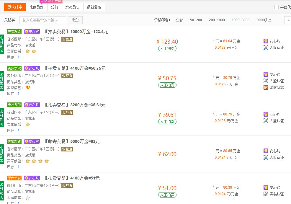Toggle the 平台代 checkbox at top right

pos(277,7)
